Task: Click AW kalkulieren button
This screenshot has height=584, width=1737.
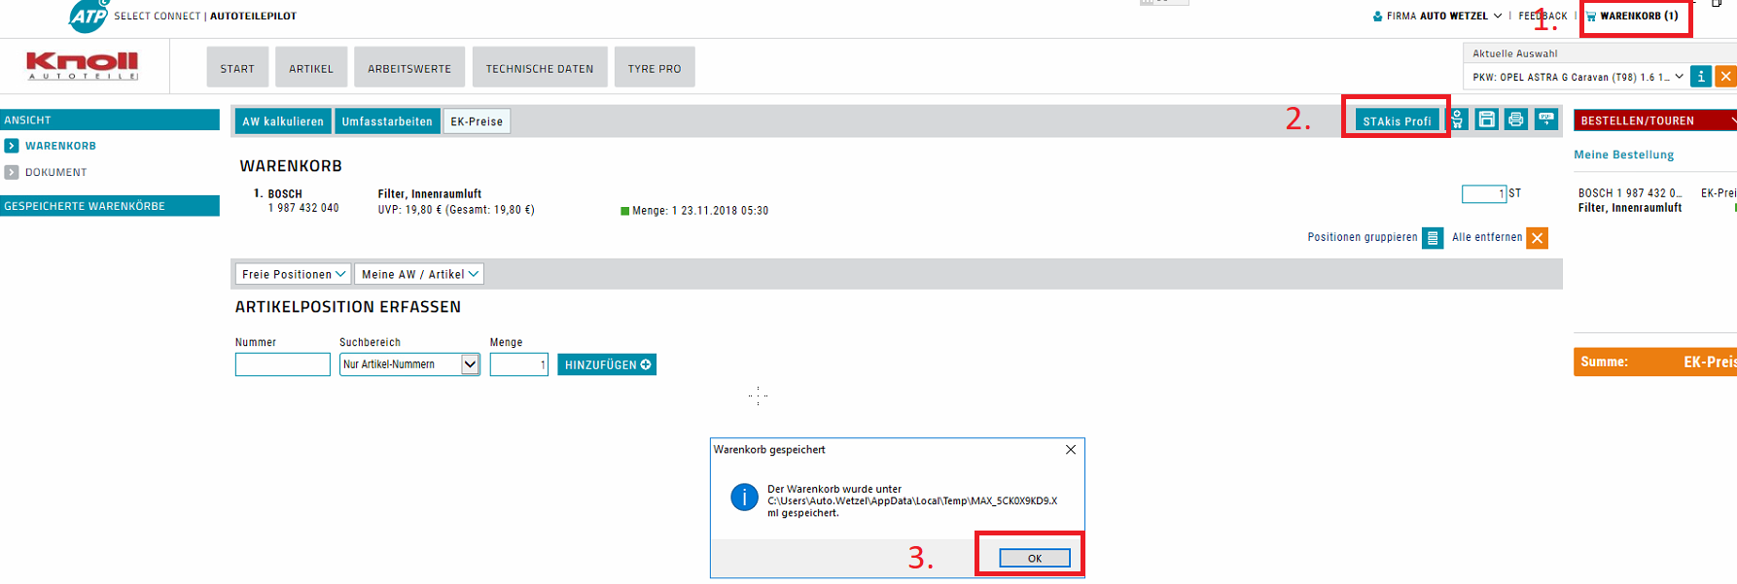Action: coord(283,121)
